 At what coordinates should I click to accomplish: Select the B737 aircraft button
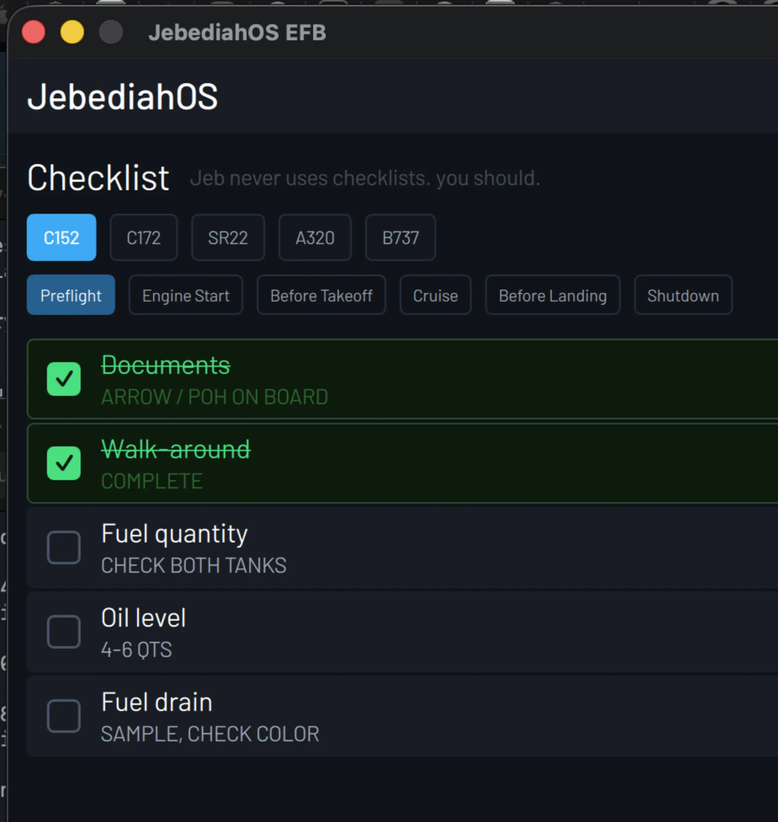[x=400, y=237]
